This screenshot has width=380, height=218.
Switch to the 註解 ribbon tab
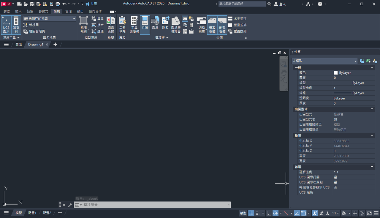click(x=30, y=11)
